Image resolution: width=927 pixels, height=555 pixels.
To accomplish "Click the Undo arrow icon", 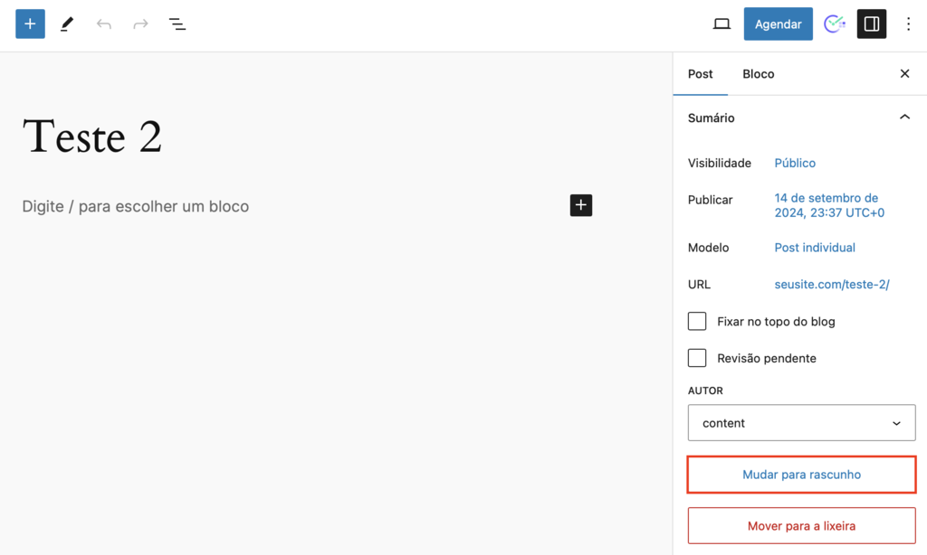I will [x=103, y=24].
